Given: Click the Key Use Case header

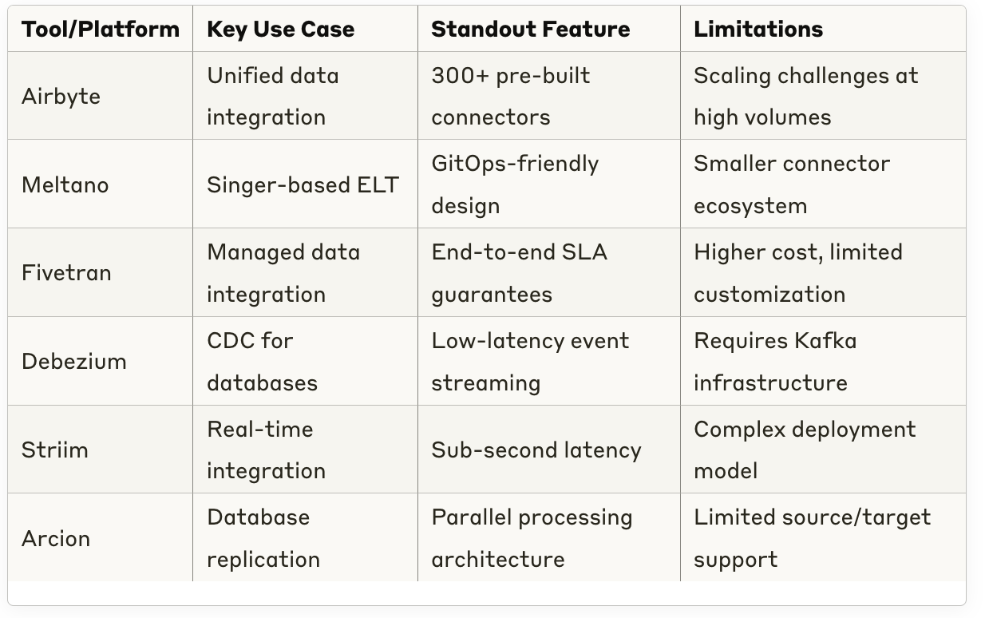Looking at the screenshot, I should click(x=305, y=30).
